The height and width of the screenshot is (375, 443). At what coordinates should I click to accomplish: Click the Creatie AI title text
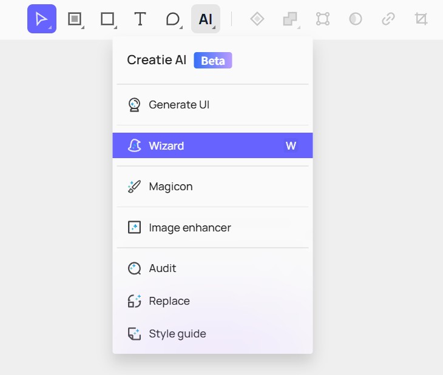pyautogui.click(x=157, y=60)
